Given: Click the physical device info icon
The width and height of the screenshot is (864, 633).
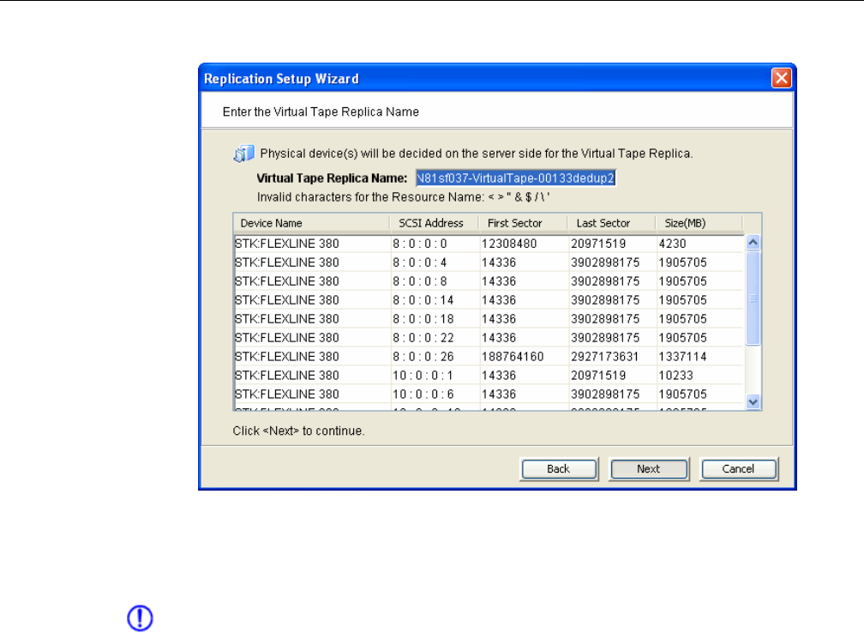Looking at the screenshot, I should 243,154.
